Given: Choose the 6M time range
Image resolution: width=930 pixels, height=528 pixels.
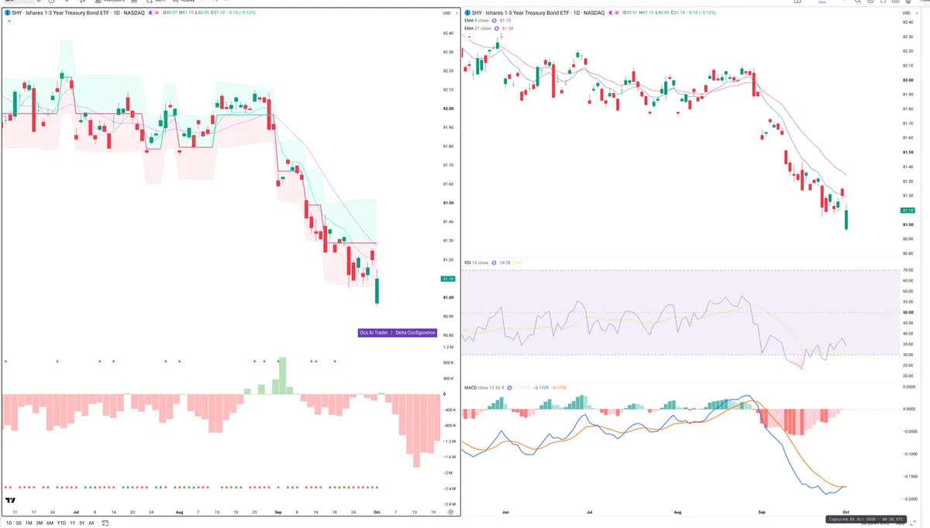Looking at the screenshot, I should [x=50, y=523].
